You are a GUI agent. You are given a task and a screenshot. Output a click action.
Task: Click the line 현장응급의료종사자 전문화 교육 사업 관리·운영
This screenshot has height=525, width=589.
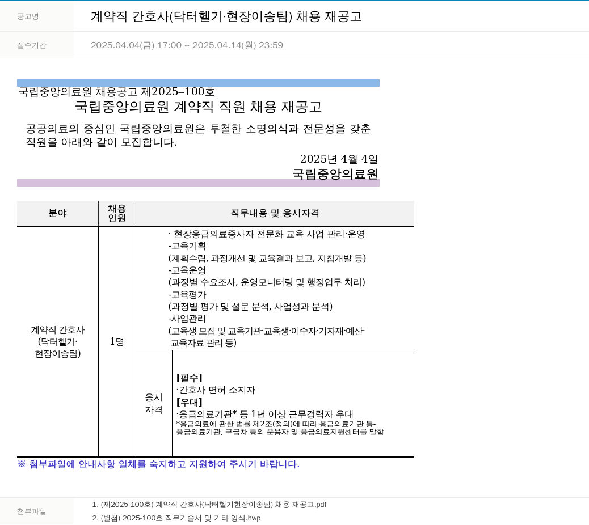pyautogui.click(x=266, y=234)
